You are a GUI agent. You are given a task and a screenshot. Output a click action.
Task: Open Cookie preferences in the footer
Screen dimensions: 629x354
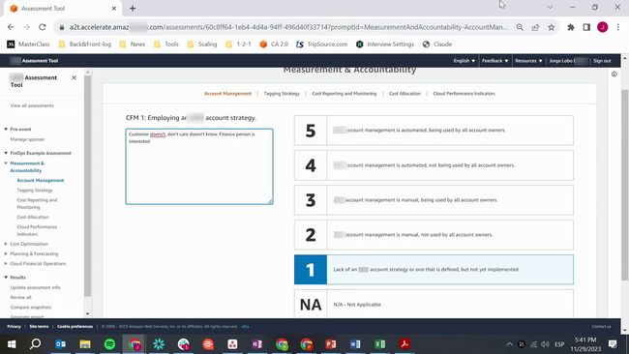75,326
